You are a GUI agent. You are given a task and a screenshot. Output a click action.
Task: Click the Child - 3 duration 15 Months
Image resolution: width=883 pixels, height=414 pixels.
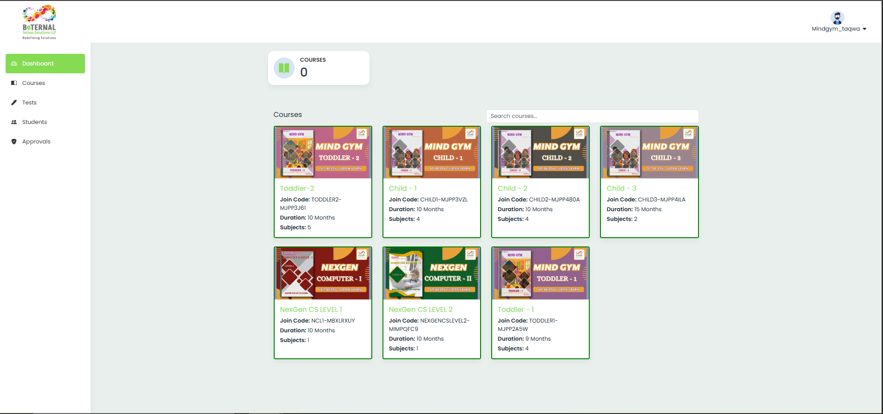[634, 209]
